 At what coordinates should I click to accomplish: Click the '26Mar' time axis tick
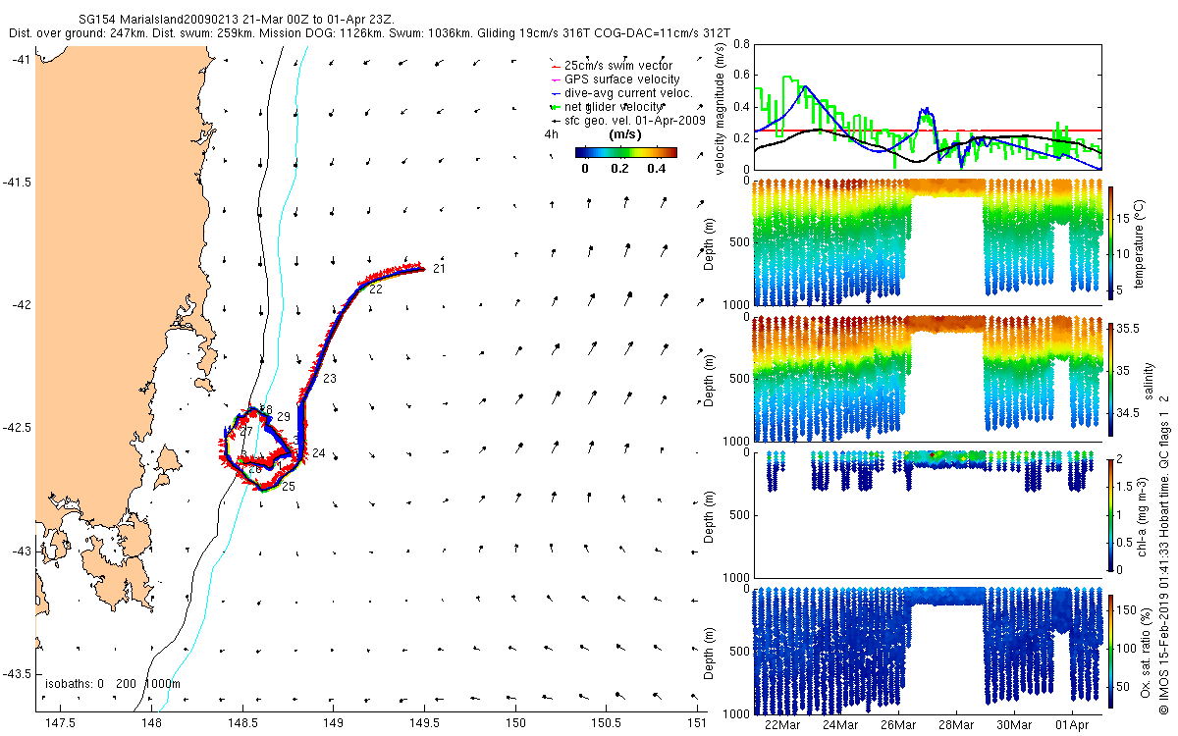(898, 725)
